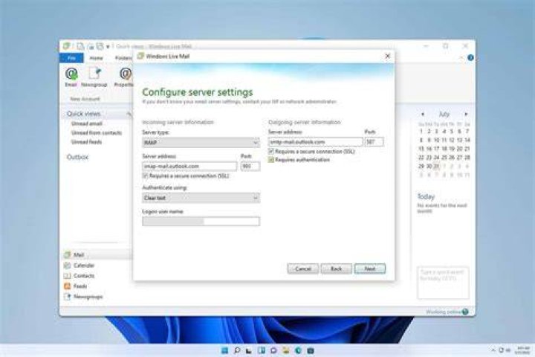This screenshot has height=357, width=535.
Task: Select Unread feeds quick view
Action: click(86, 142)
